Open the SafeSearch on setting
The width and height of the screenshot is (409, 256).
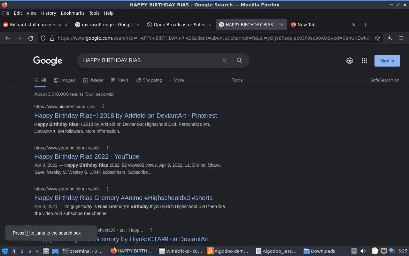(x=385, y=80)
